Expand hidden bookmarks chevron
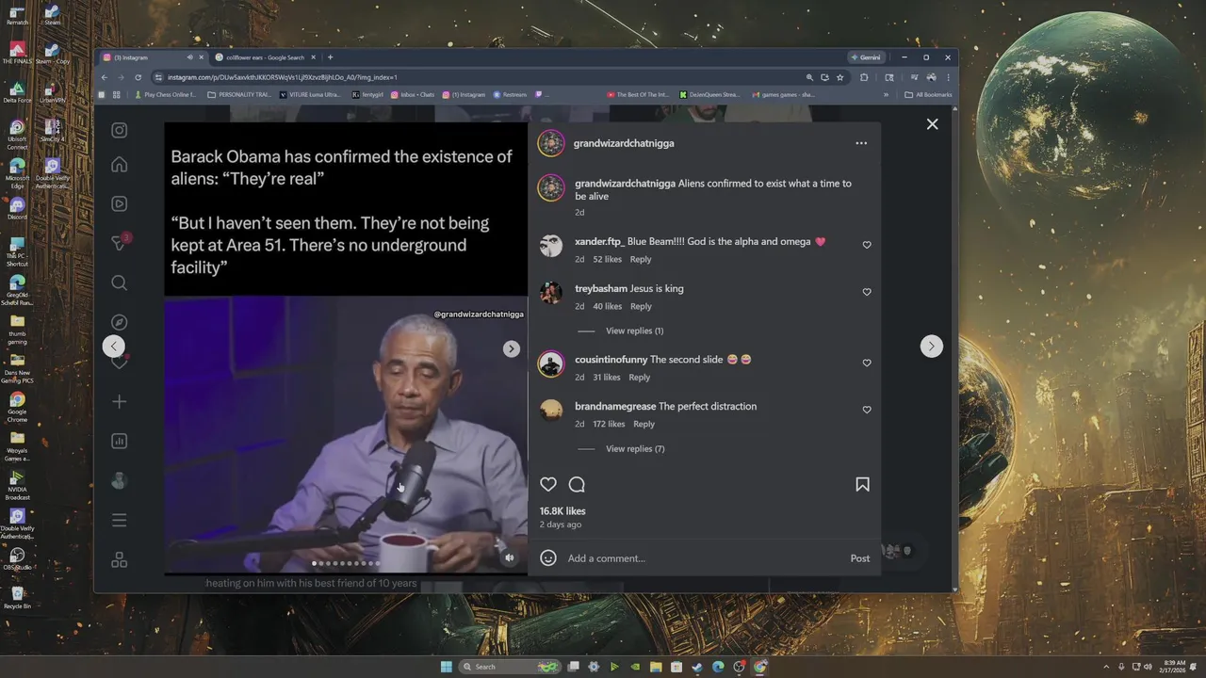This screenshot has height=678, width=1206. pos(886,94)
